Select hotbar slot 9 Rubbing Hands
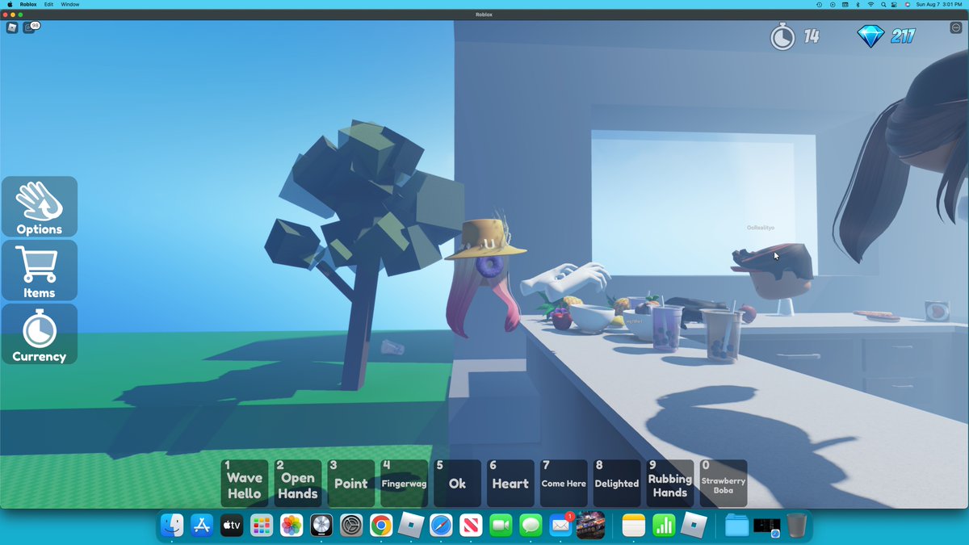Image resolution: width=969 pixels, height=545 pixels. click(670, 483)
